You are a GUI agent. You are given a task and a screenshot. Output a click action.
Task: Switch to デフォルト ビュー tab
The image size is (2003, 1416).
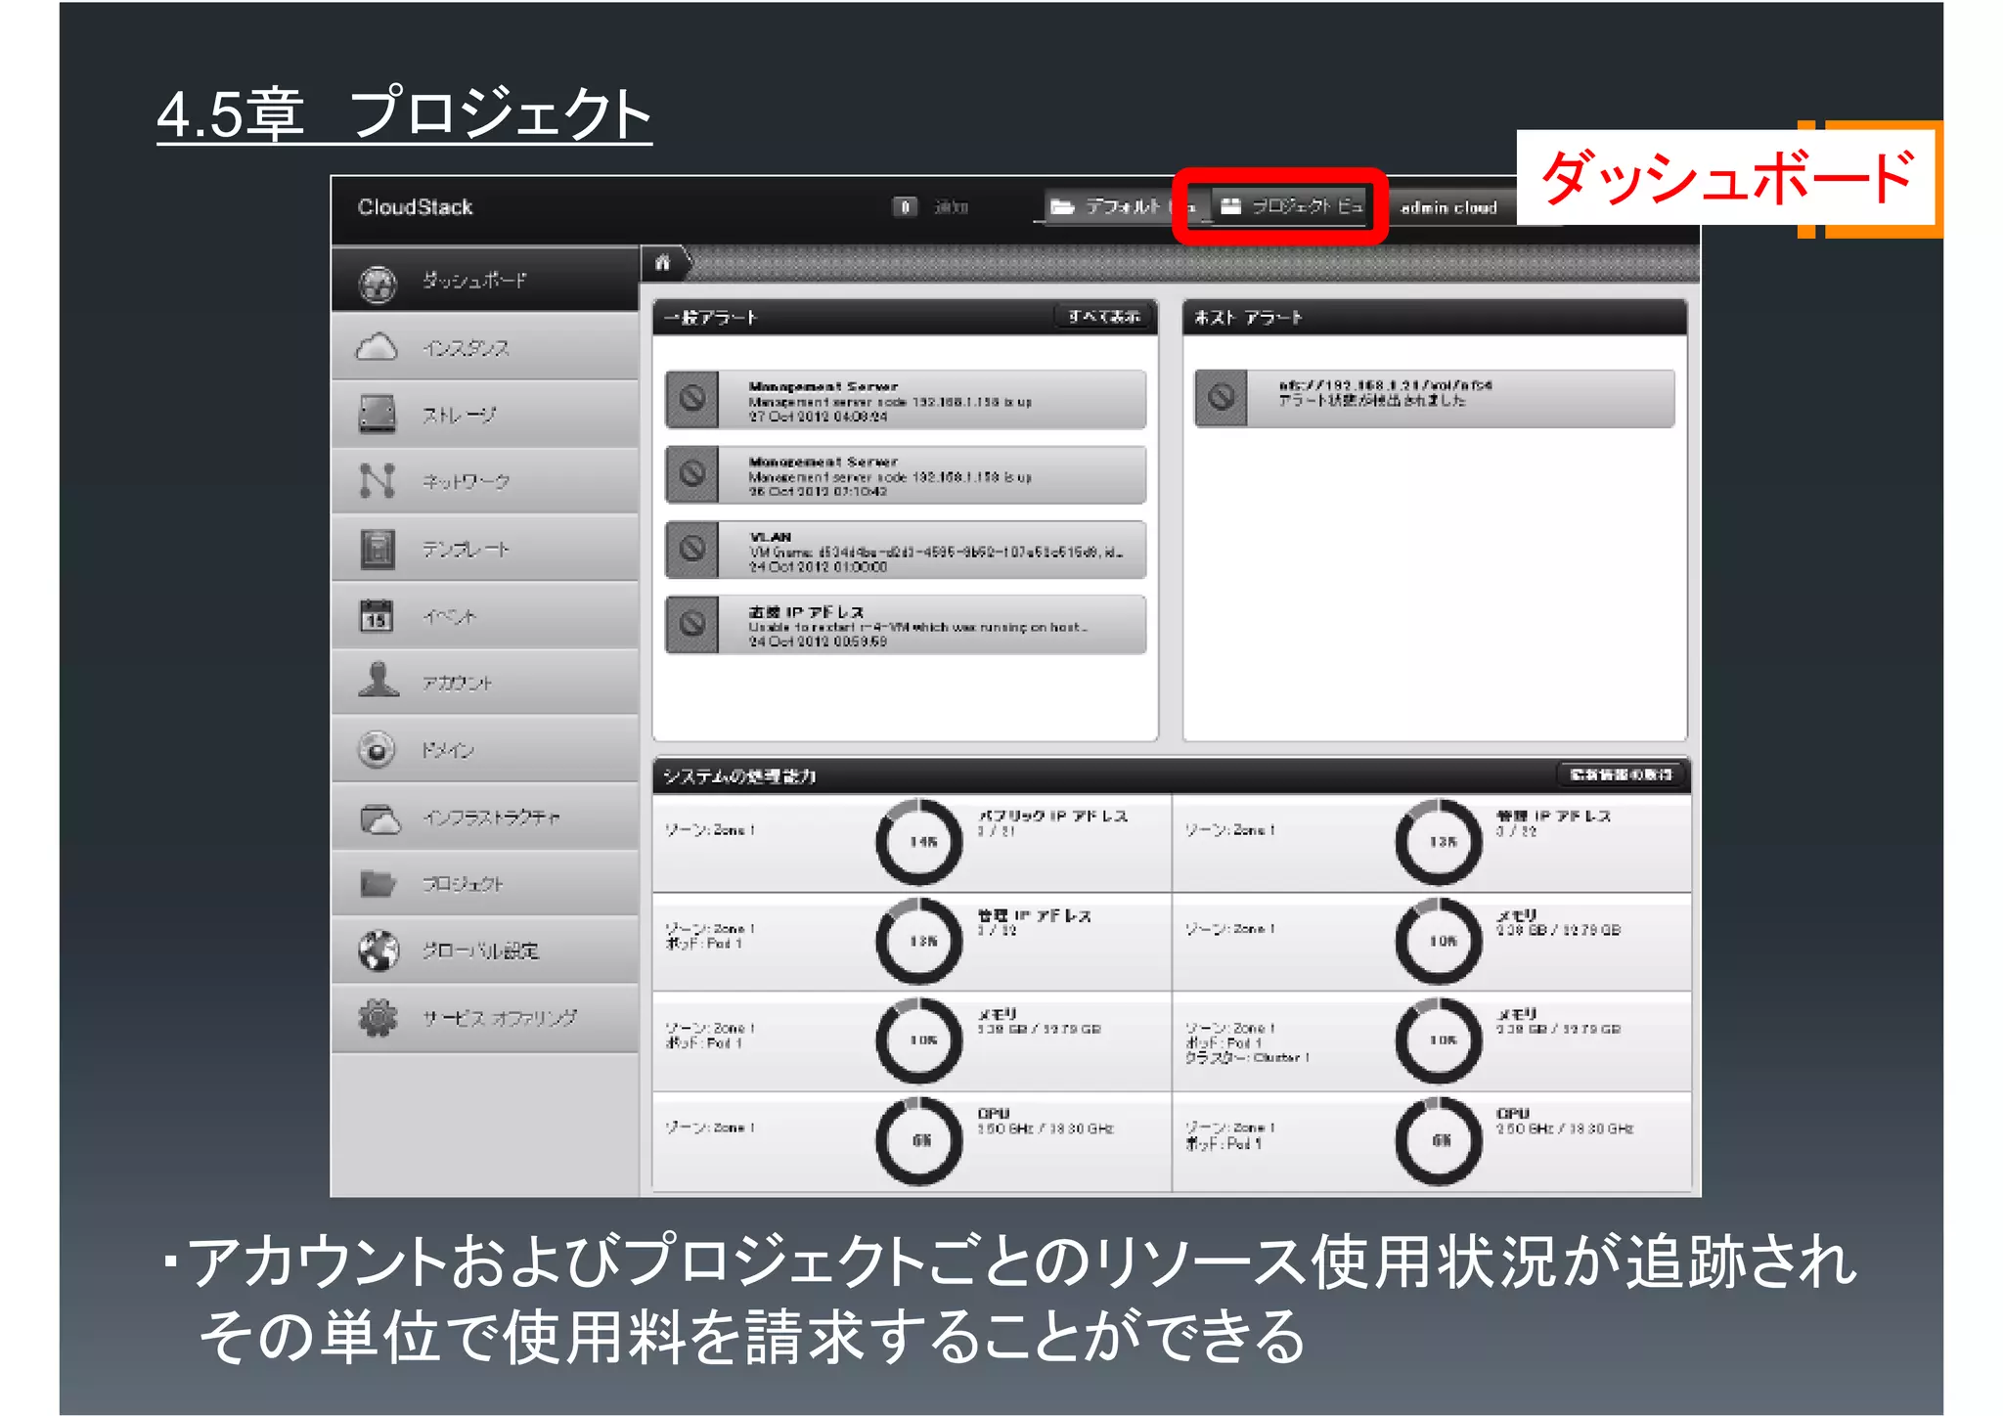(x=1122, y=206)
